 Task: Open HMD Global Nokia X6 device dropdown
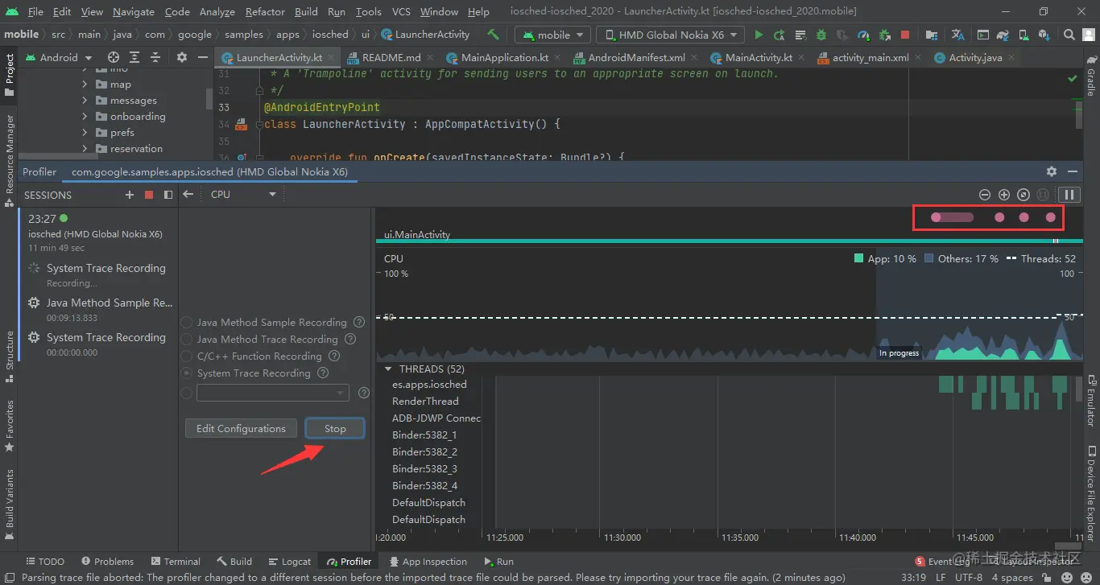(x=672, y=35)
